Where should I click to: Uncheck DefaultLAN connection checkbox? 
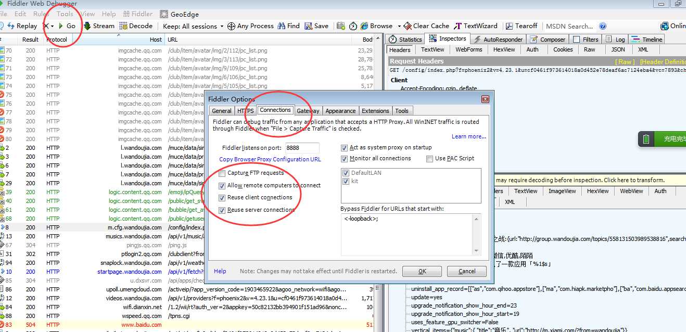click(346, 172)
